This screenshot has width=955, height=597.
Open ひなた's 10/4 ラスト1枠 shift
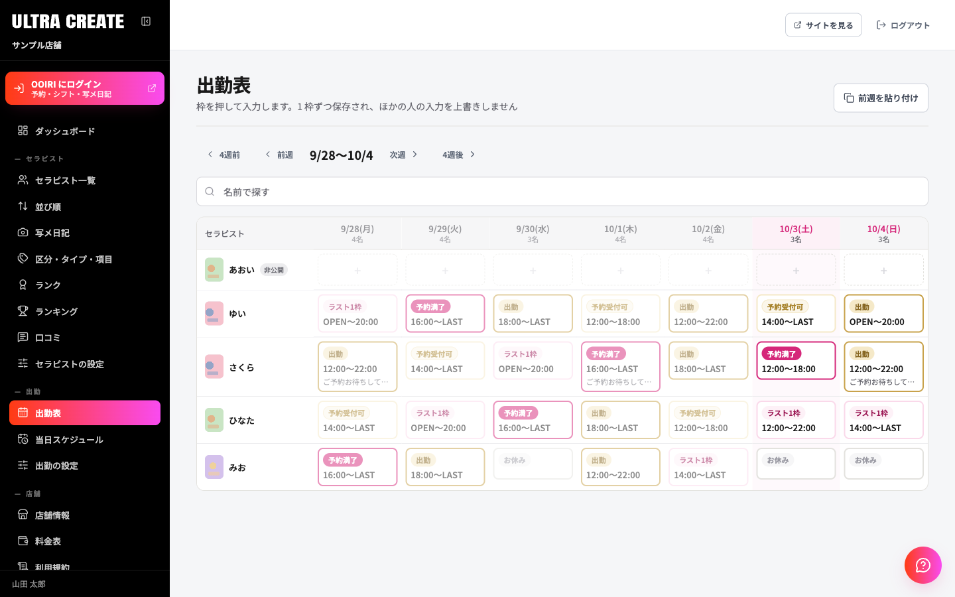(x=883, y=420)
